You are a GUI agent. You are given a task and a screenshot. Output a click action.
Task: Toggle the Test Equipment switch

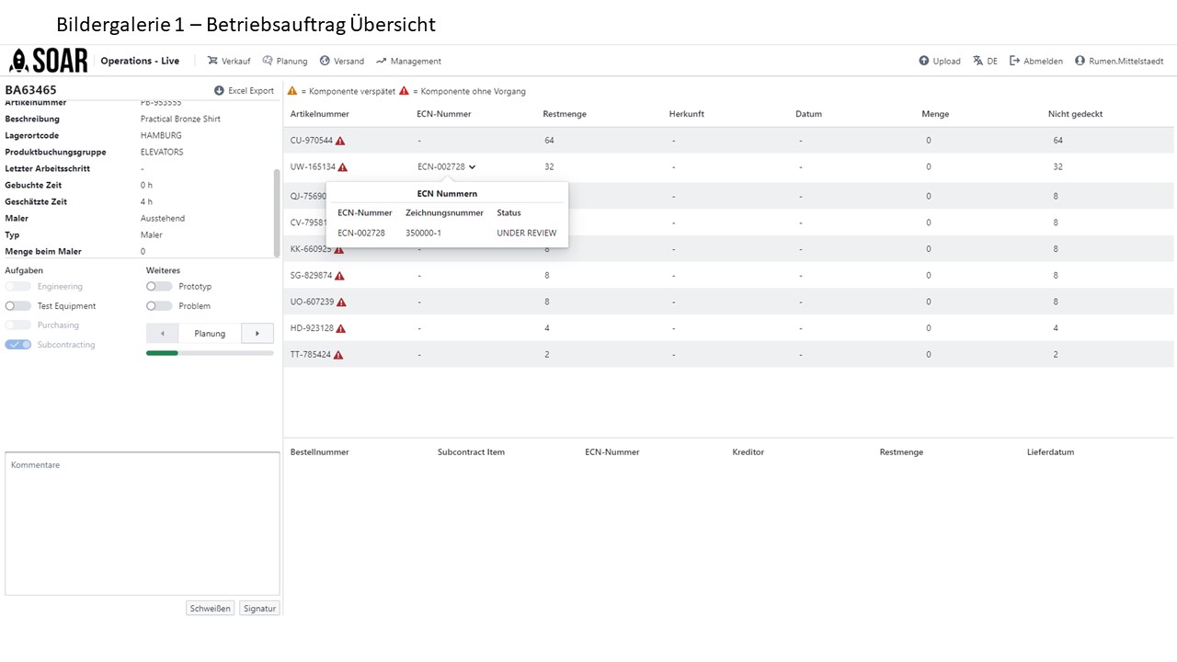point(17,306)
